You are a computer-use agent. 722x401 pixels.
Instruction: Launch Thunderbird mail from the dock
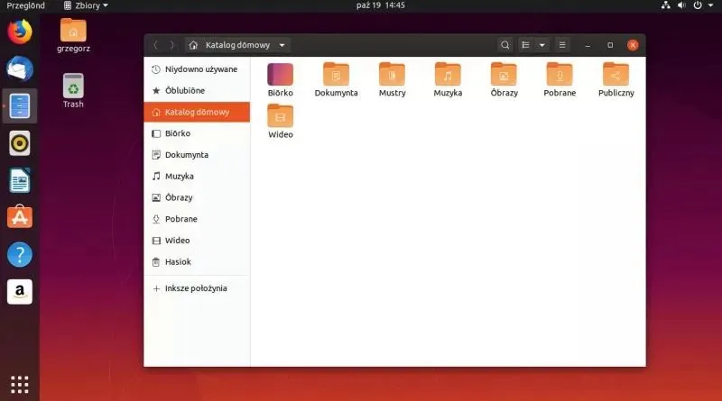(x=20, y=69)
